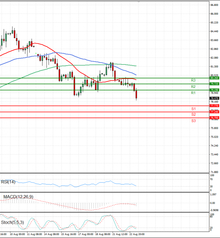Click the Stoch(5,5,3) indicator label
The height and width of the screenshot is (238, 220).
click(x=12, y=223)
